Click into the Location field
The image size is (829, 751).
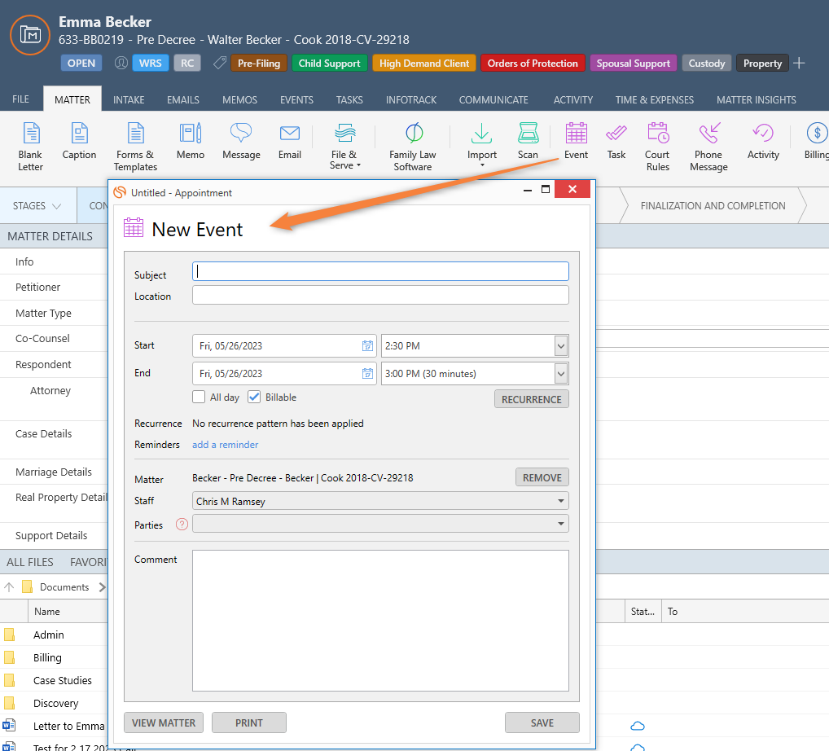(x=380, y=295)
